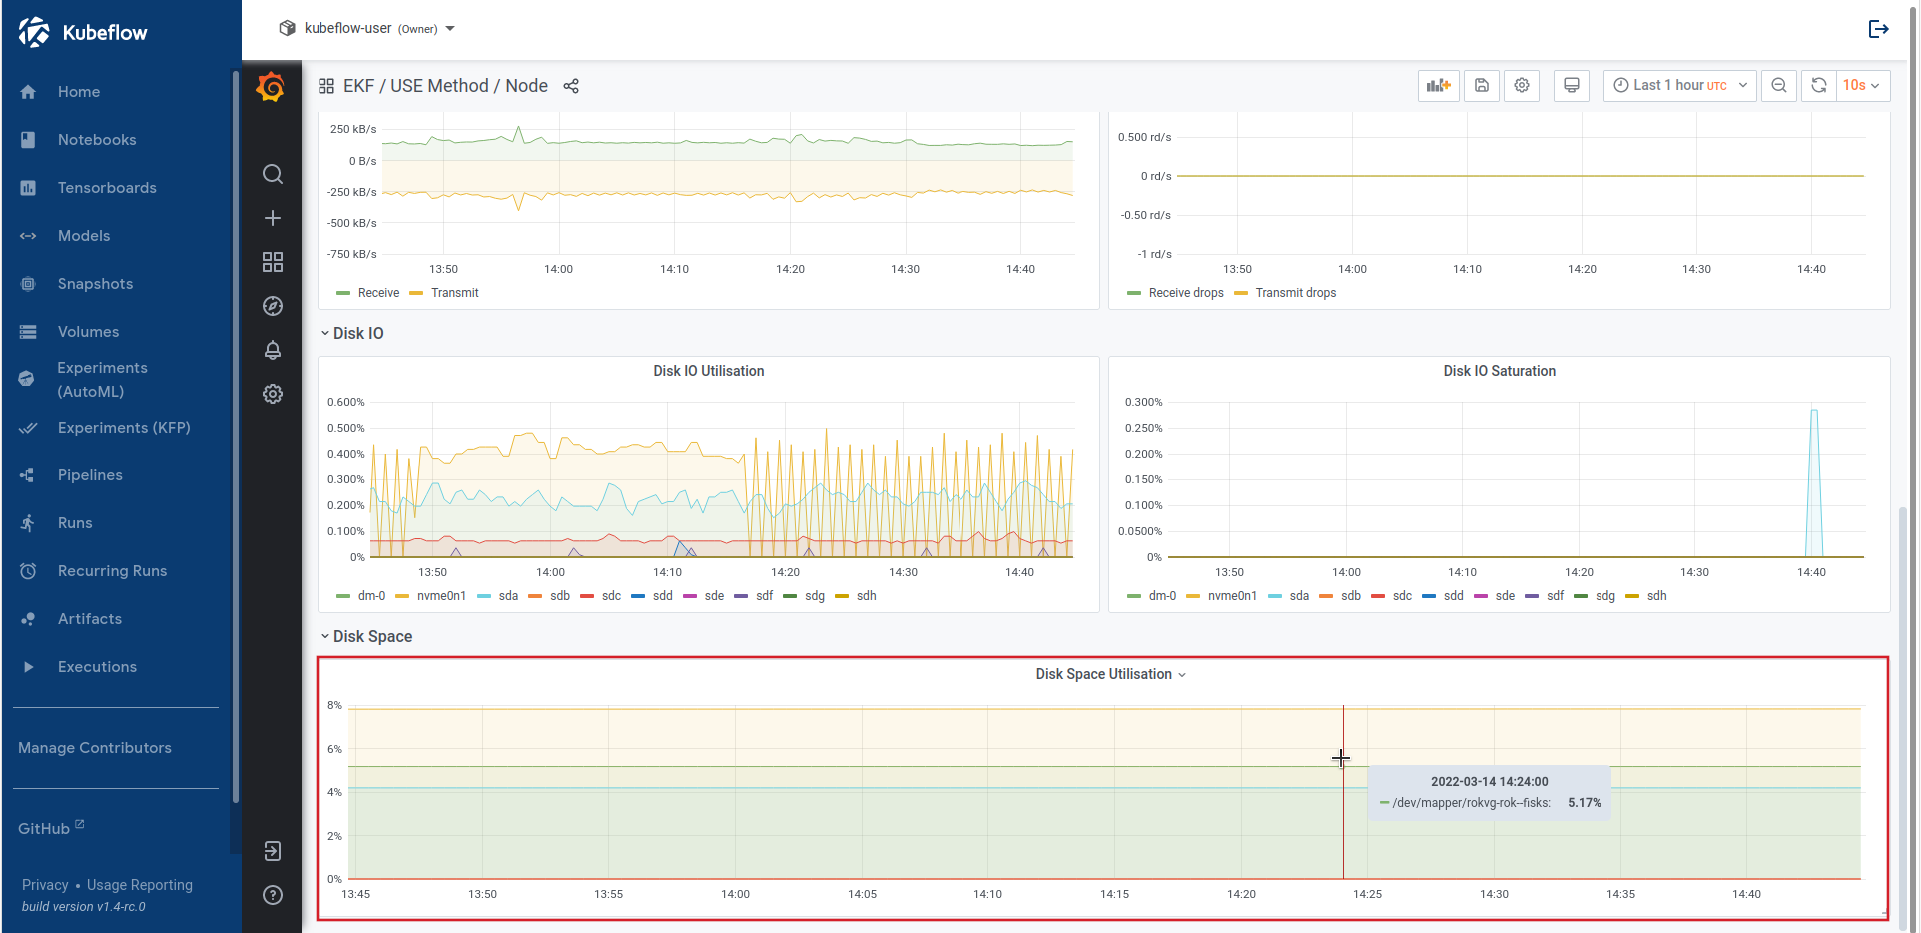Open the 10s refresh interval dropdown
This screenshot has height=933, width=1921.
coord(1862,86)
